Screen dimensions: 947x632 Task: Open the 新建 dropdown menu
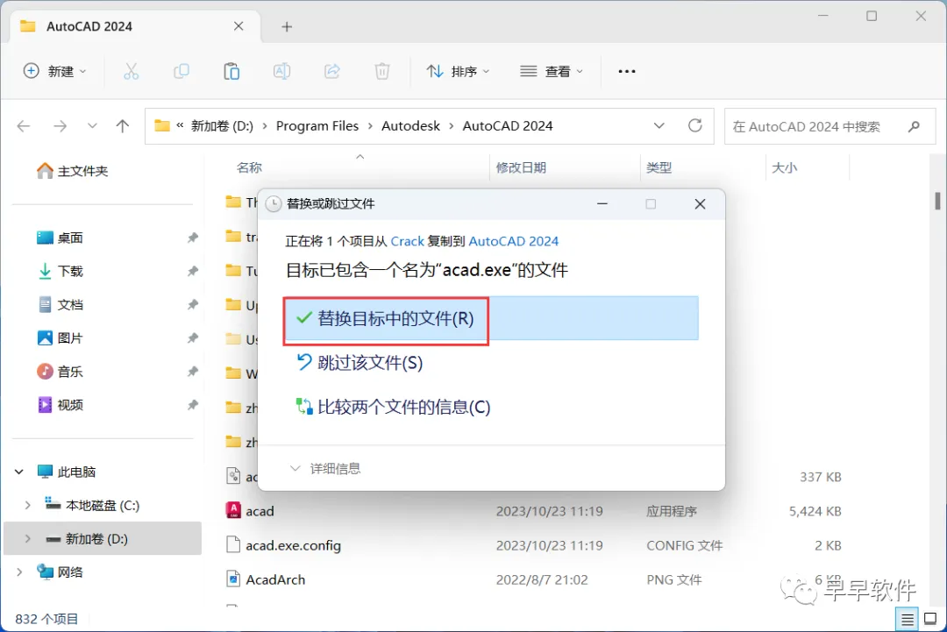coord(55,71)
